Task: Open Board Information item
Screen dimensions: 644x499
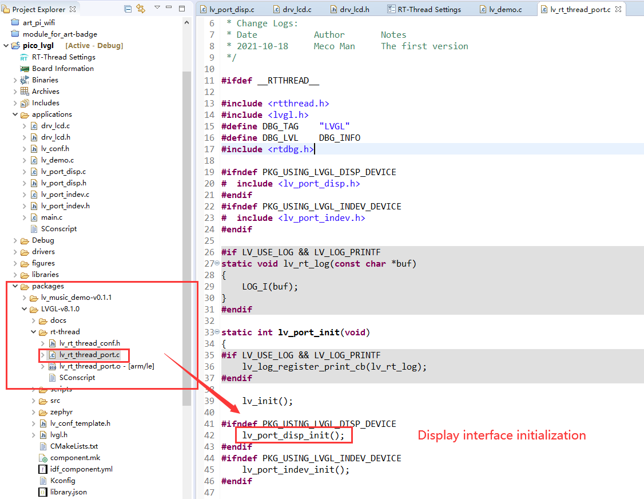Action: point(62,69)
